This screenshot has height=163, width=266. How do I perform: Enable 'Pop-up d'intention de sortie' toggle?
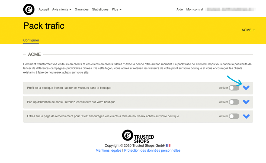coord(234,102)
